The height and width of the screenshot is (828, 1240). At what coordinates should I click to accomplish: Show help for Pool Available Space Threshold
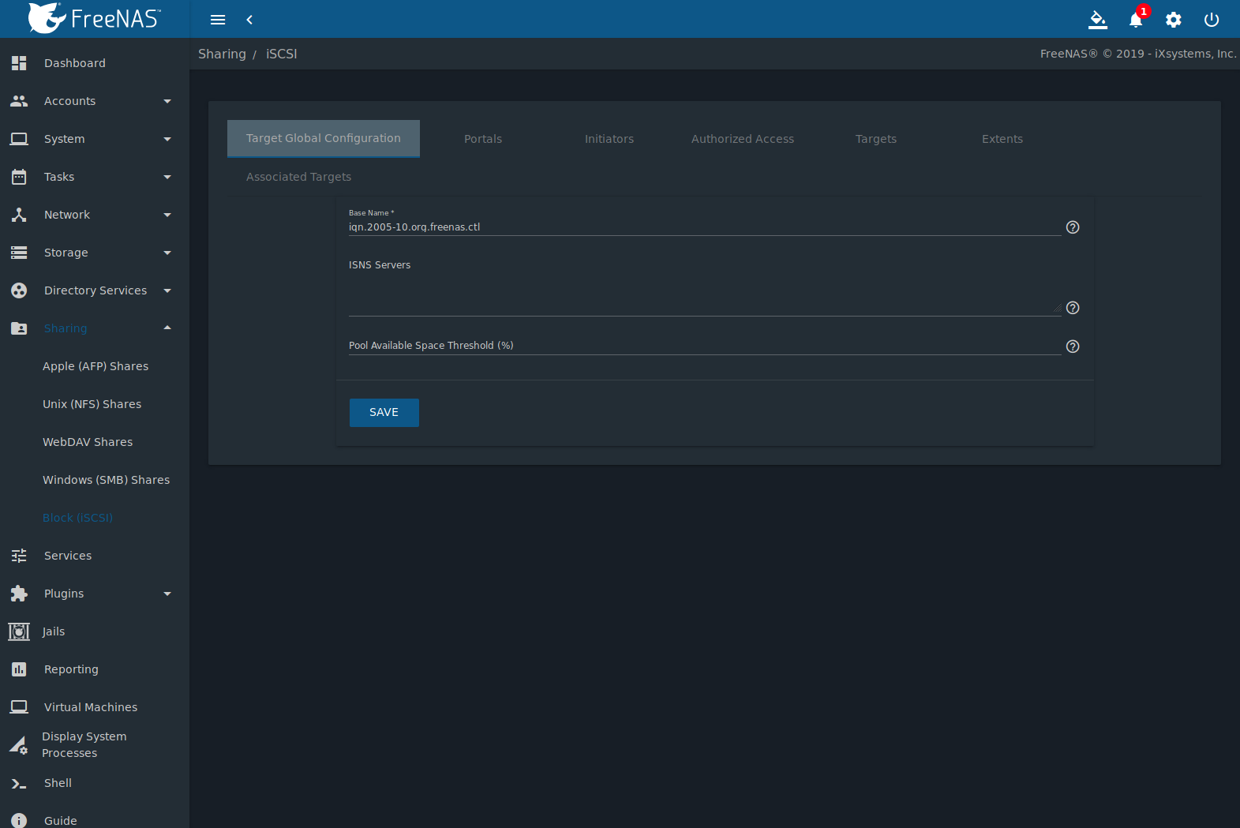tap(1073, 347)
